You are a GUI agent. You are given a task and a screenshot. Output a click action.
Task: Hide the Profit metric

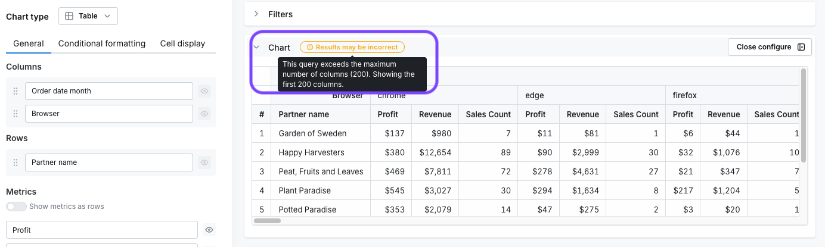coord(209,230)
